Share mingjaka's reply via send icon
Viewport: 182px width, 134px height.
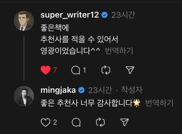(x=125, y=122)
